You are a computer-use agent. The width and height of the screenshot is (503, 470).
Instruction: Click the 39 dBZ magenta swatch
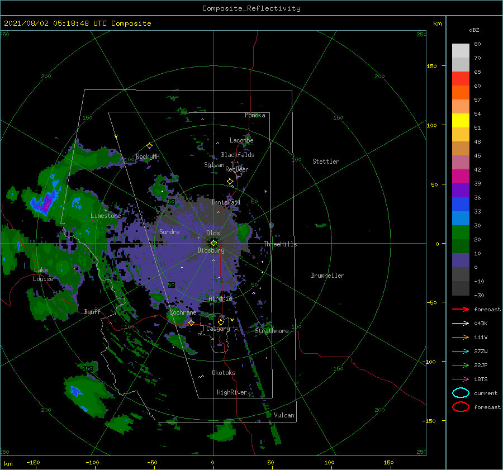coord(461,176)
